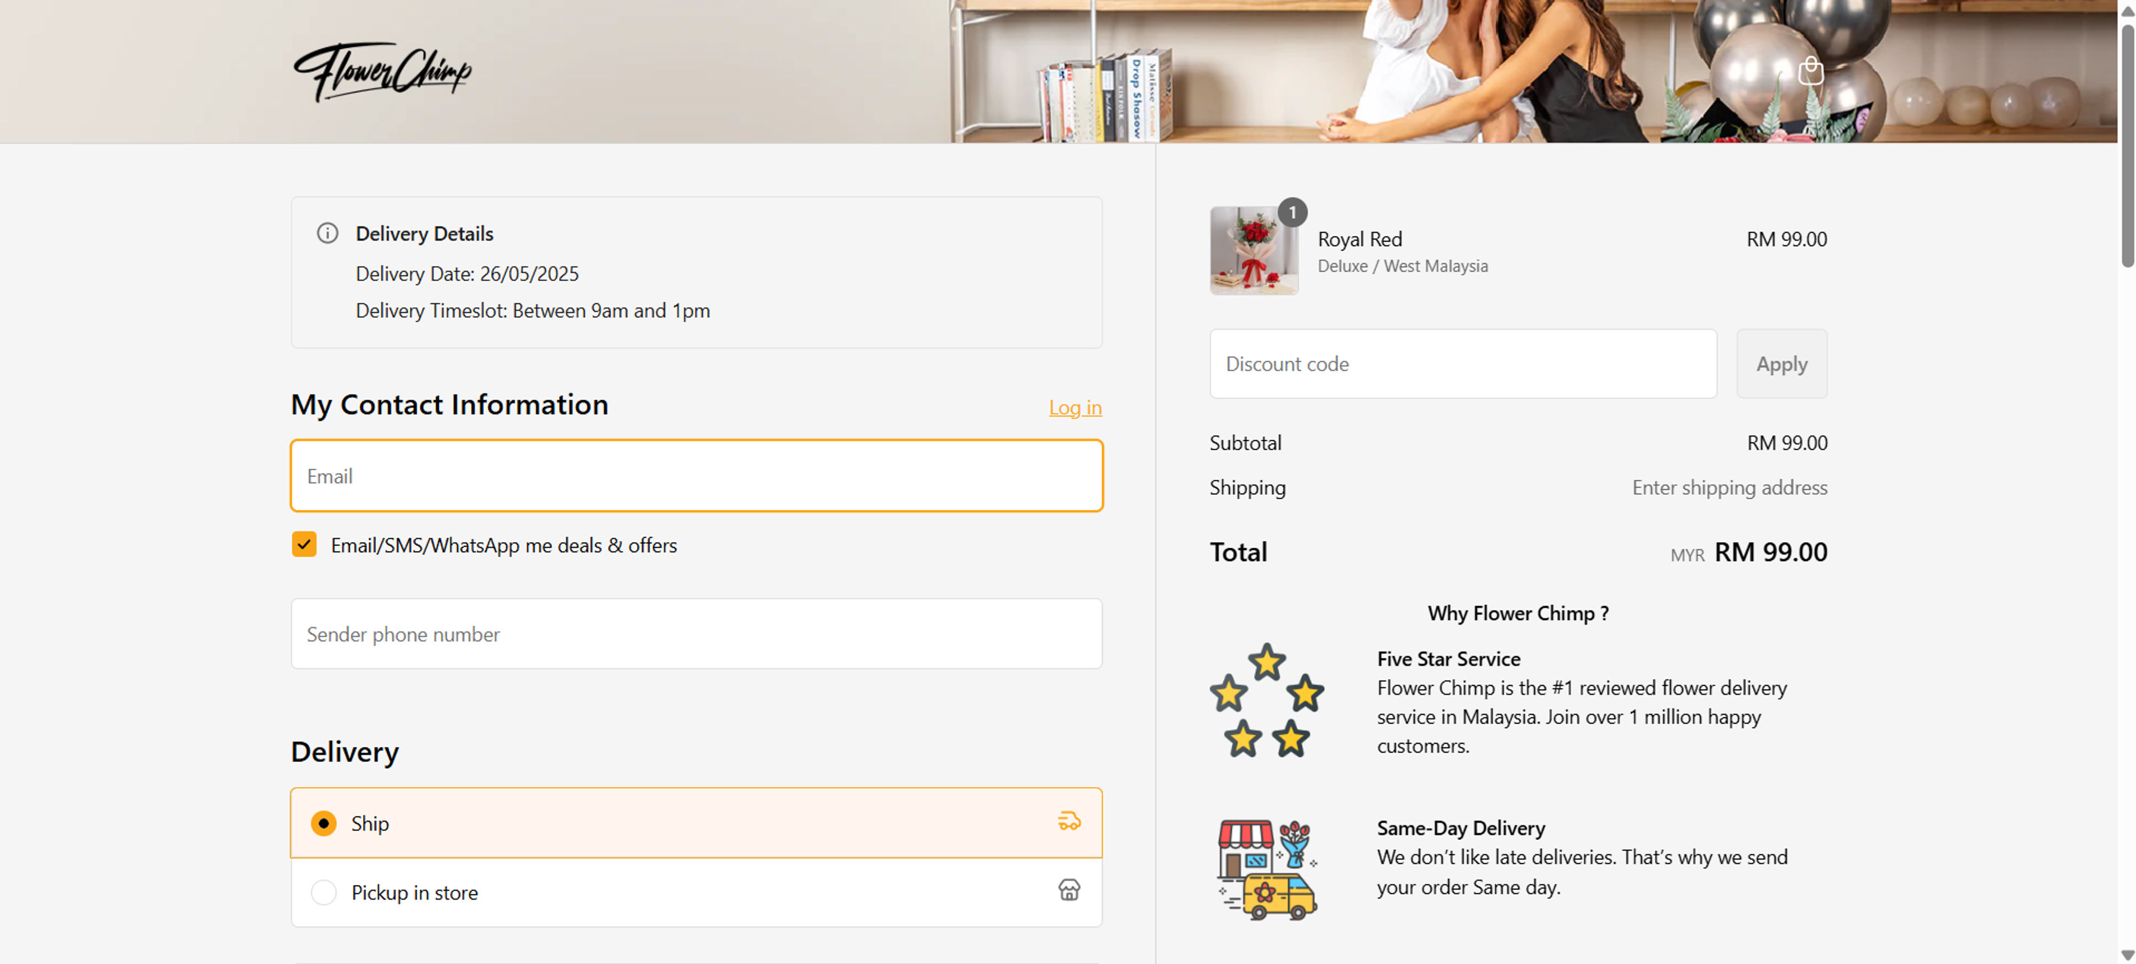Image resolution: width=2136 pixels, height=964 pixels.
Task: Open the Royal Red product thumbnail
Action: [x=1254, y=250]
